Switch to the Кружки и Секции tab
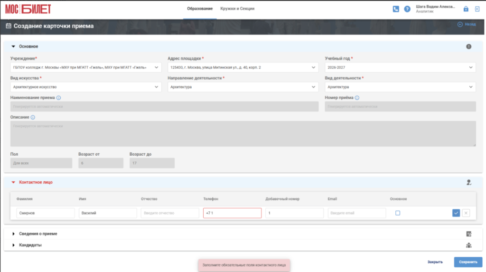The height and width of the screenshot is (272, 486). click(x=237, y=9)
